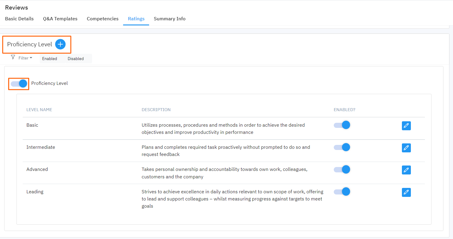Click the blue plus icon to add proficiency level
Screen dimensions: 453x239
60,45
